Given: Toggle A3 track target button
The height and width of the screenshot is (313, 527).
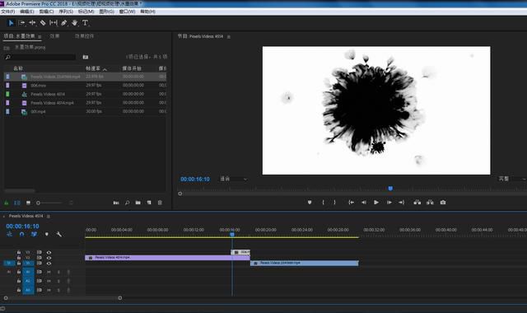Looking at the screenshot, I should pyautogui.click(x=28, y=290).
